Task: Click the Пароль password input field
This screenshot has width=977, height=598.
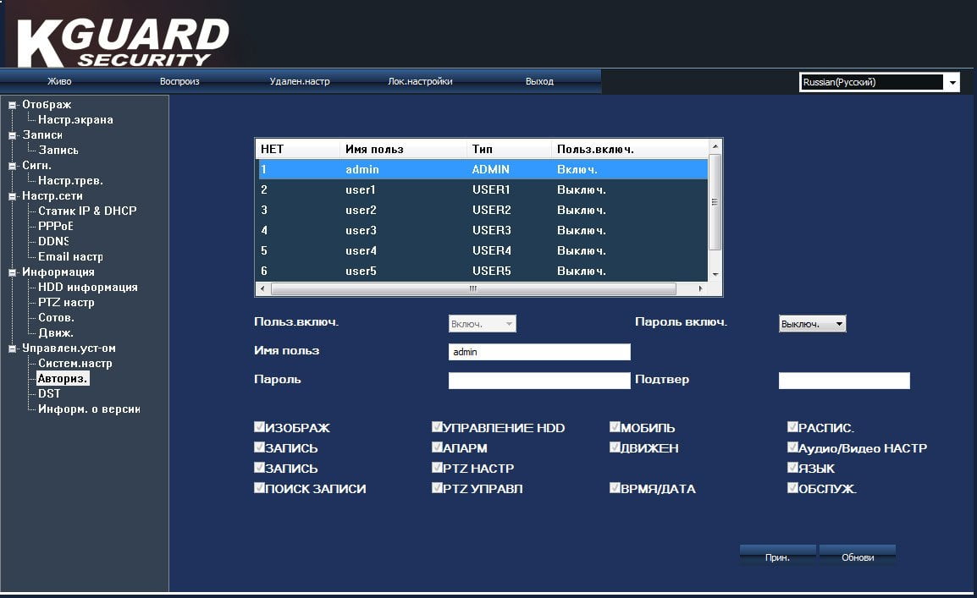Action: coord(539,381)
